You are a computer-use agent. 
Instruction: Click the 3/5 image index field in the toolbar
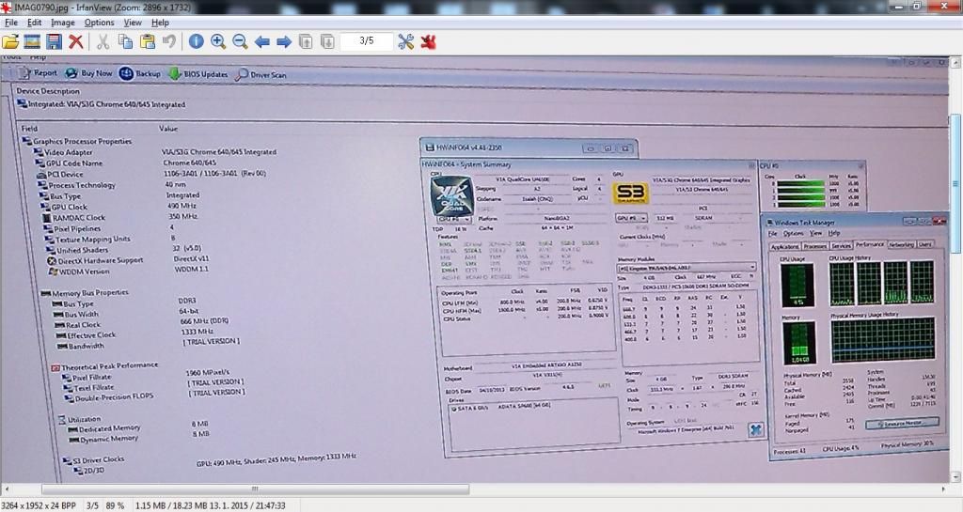click(367, 41)
